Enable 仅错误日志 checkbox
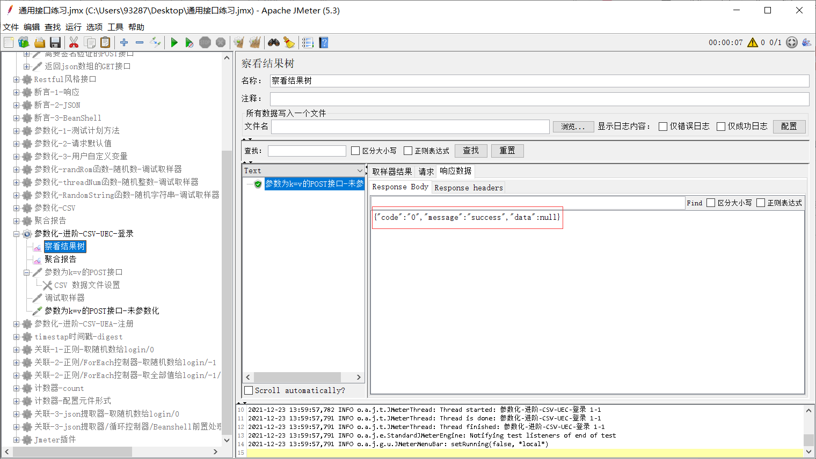Screen dimensions: 816x459 [x=663, y=127]
